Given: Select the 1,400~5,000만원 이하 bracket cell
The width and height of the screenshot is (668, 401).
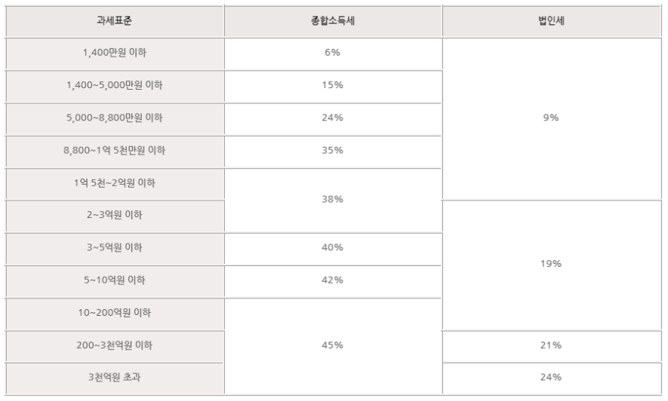Looking at the screenshot, I should 115,86.
